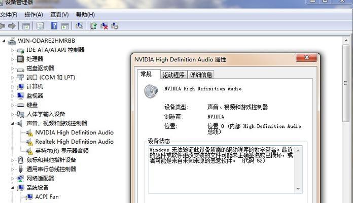This screenshot has width=353, height=203.
Task: Click the 通用串行总线控制器 USB icon
Action: [20, 169]
